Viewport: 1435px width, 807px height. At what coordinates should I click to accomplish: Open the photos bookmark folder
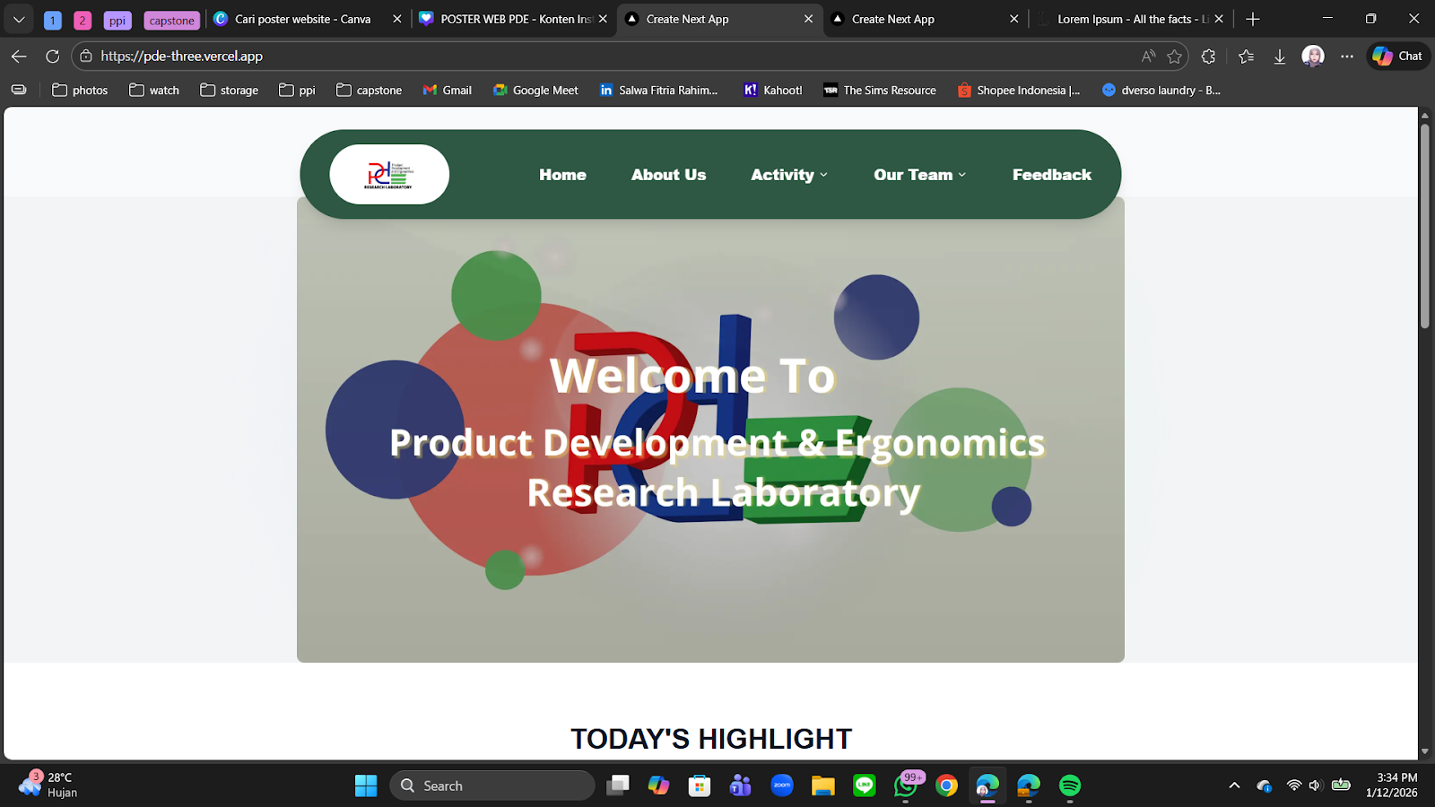(80, 90)
